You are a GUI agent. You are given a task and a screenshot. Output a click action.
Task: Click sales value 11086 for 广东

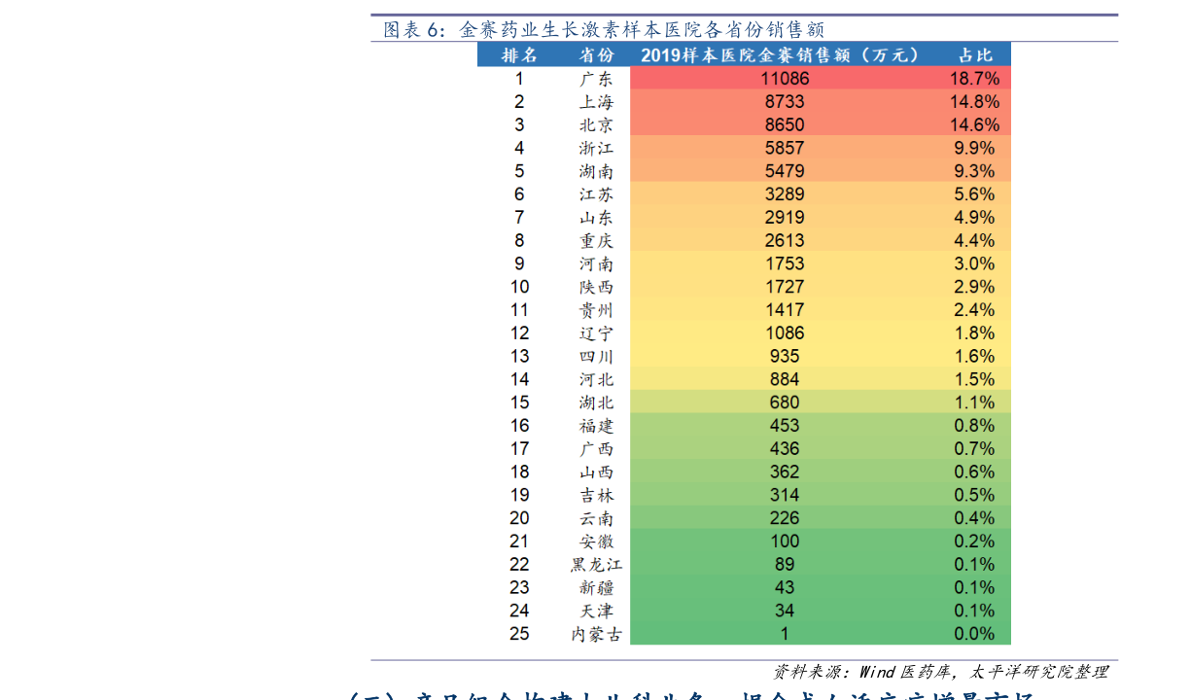(785, 79)
